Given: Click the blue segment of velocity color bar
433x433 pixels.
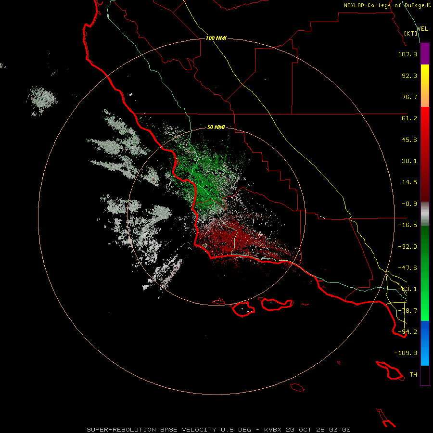Looking at the screenshot, I should (425, 343).
